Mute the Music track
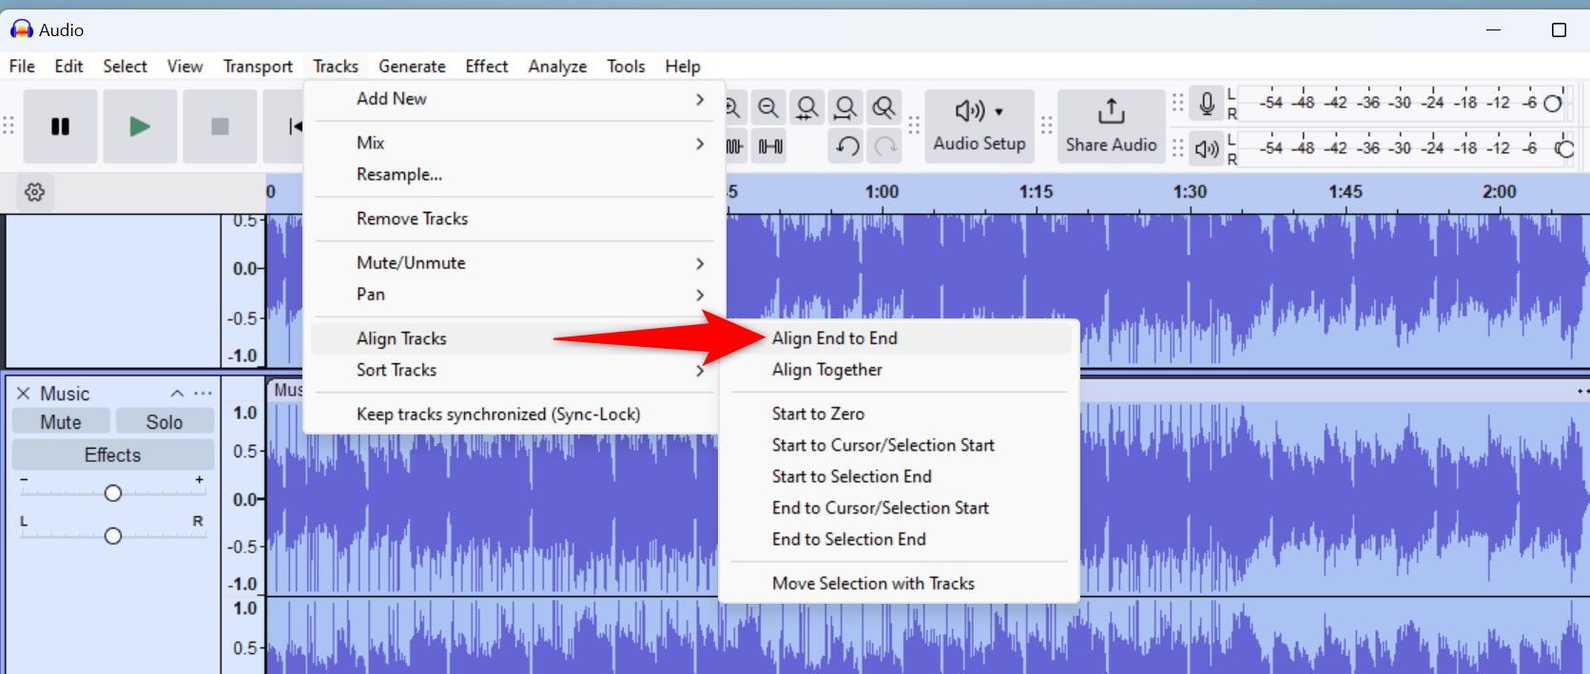 (x=61, y=422)
